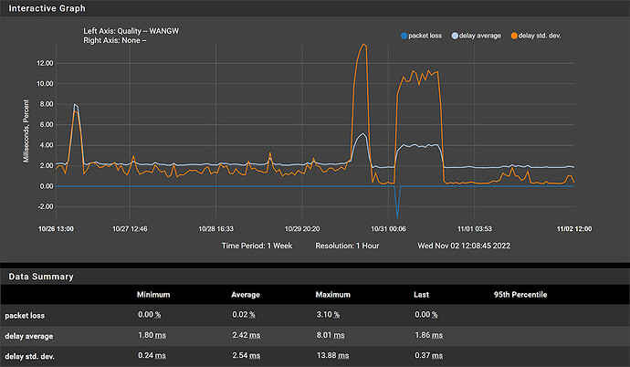Click the Time Period: 1 Week label
Screen dimensions: 630x367
tap(257, 246)
